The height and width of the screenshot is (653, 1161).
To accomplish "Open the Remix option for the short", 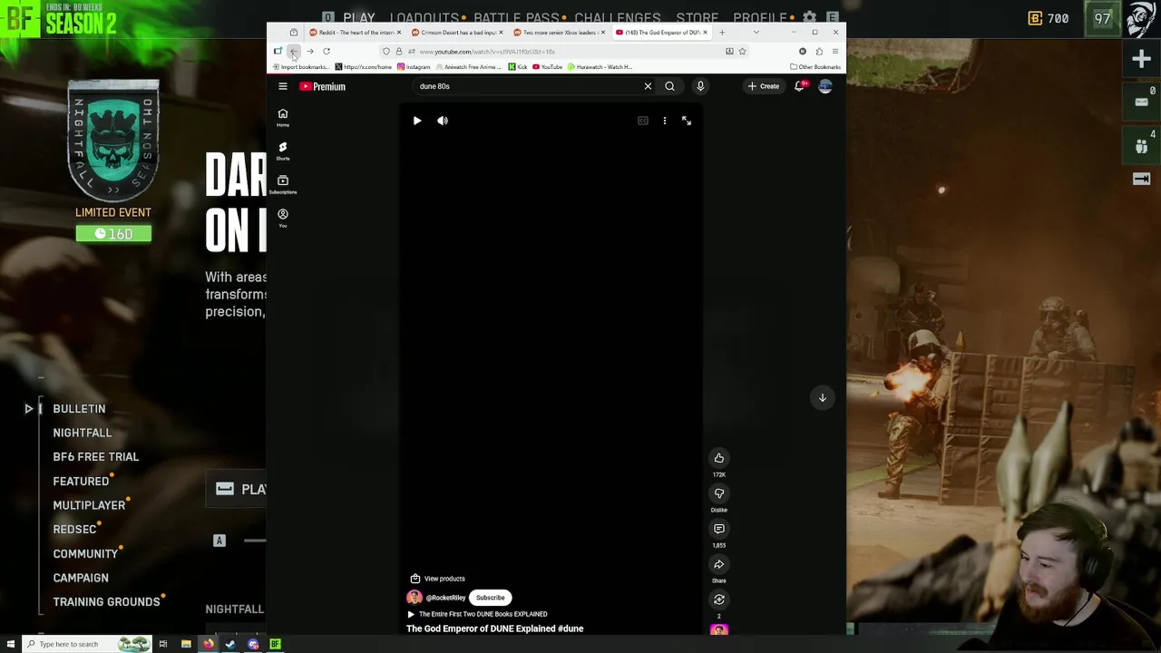I will 719,599.
